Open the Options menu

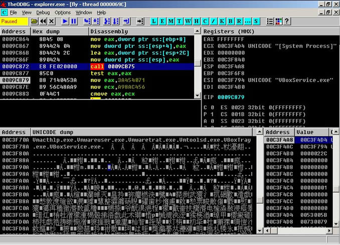(x=63, y=12)
